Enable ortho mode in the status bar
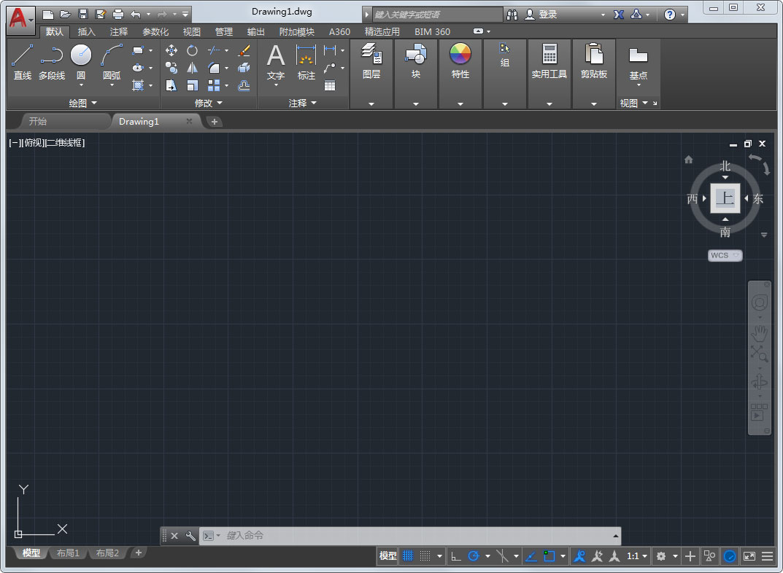 coord(454,556)
